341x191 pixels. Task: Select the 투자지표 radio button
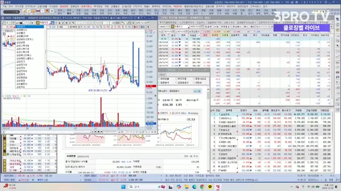(176, 79)
